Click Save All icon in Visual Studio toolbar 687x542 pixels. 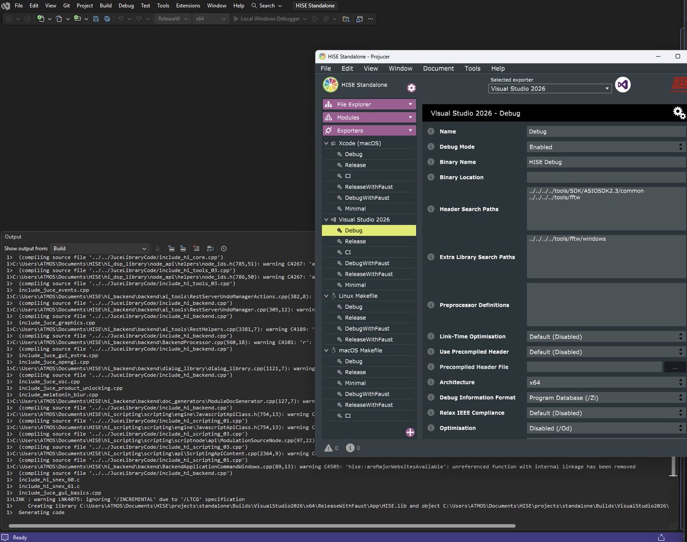pos(107,19)
